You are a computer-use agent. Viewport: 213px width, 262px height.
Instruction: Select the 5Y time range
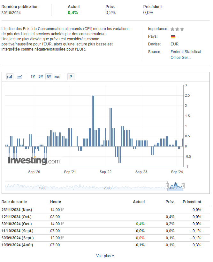[49, 77]
